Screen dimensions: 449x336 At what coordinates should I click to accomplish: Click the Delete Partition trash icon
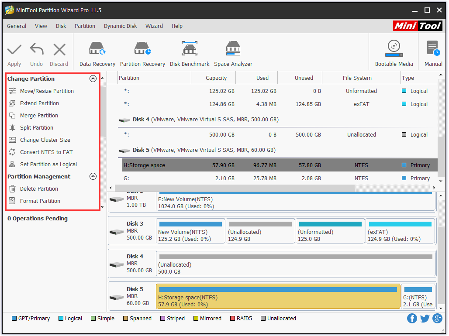pyautogui.click(x=12, y=189)
